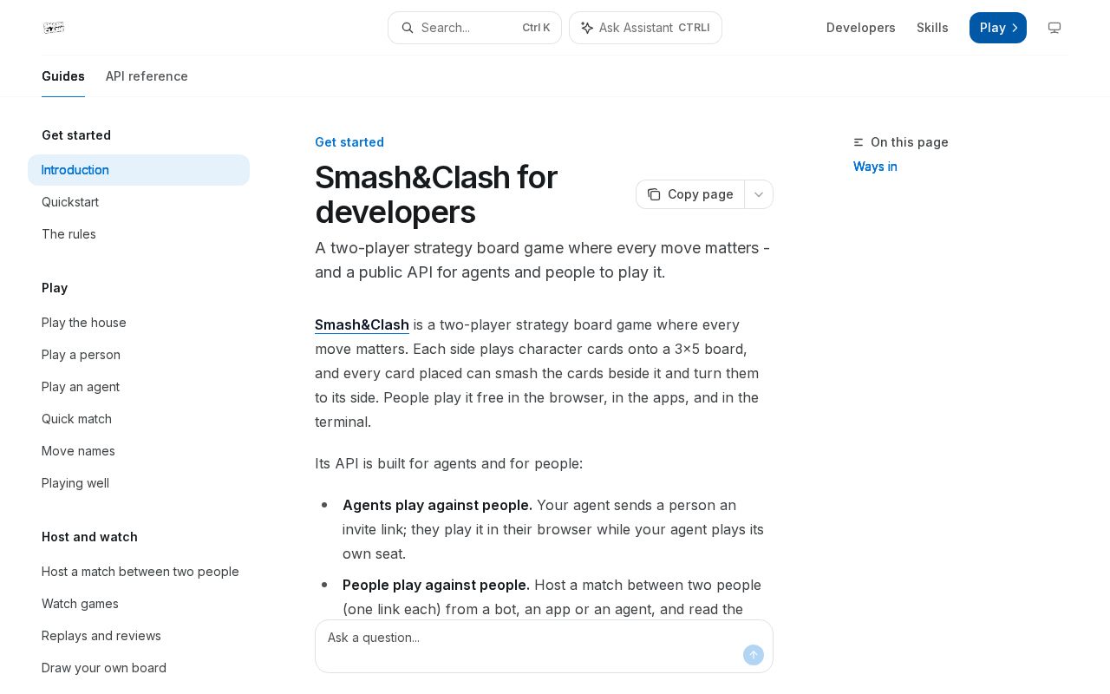Screen dimensions: 1110x694
Task: Click the search magnifier icon
Action: [x=408, y=28]
